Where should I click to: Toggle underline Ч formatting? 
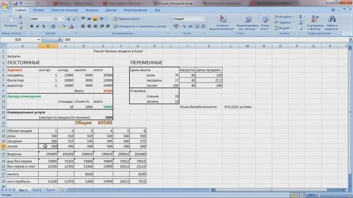(44, 26)
